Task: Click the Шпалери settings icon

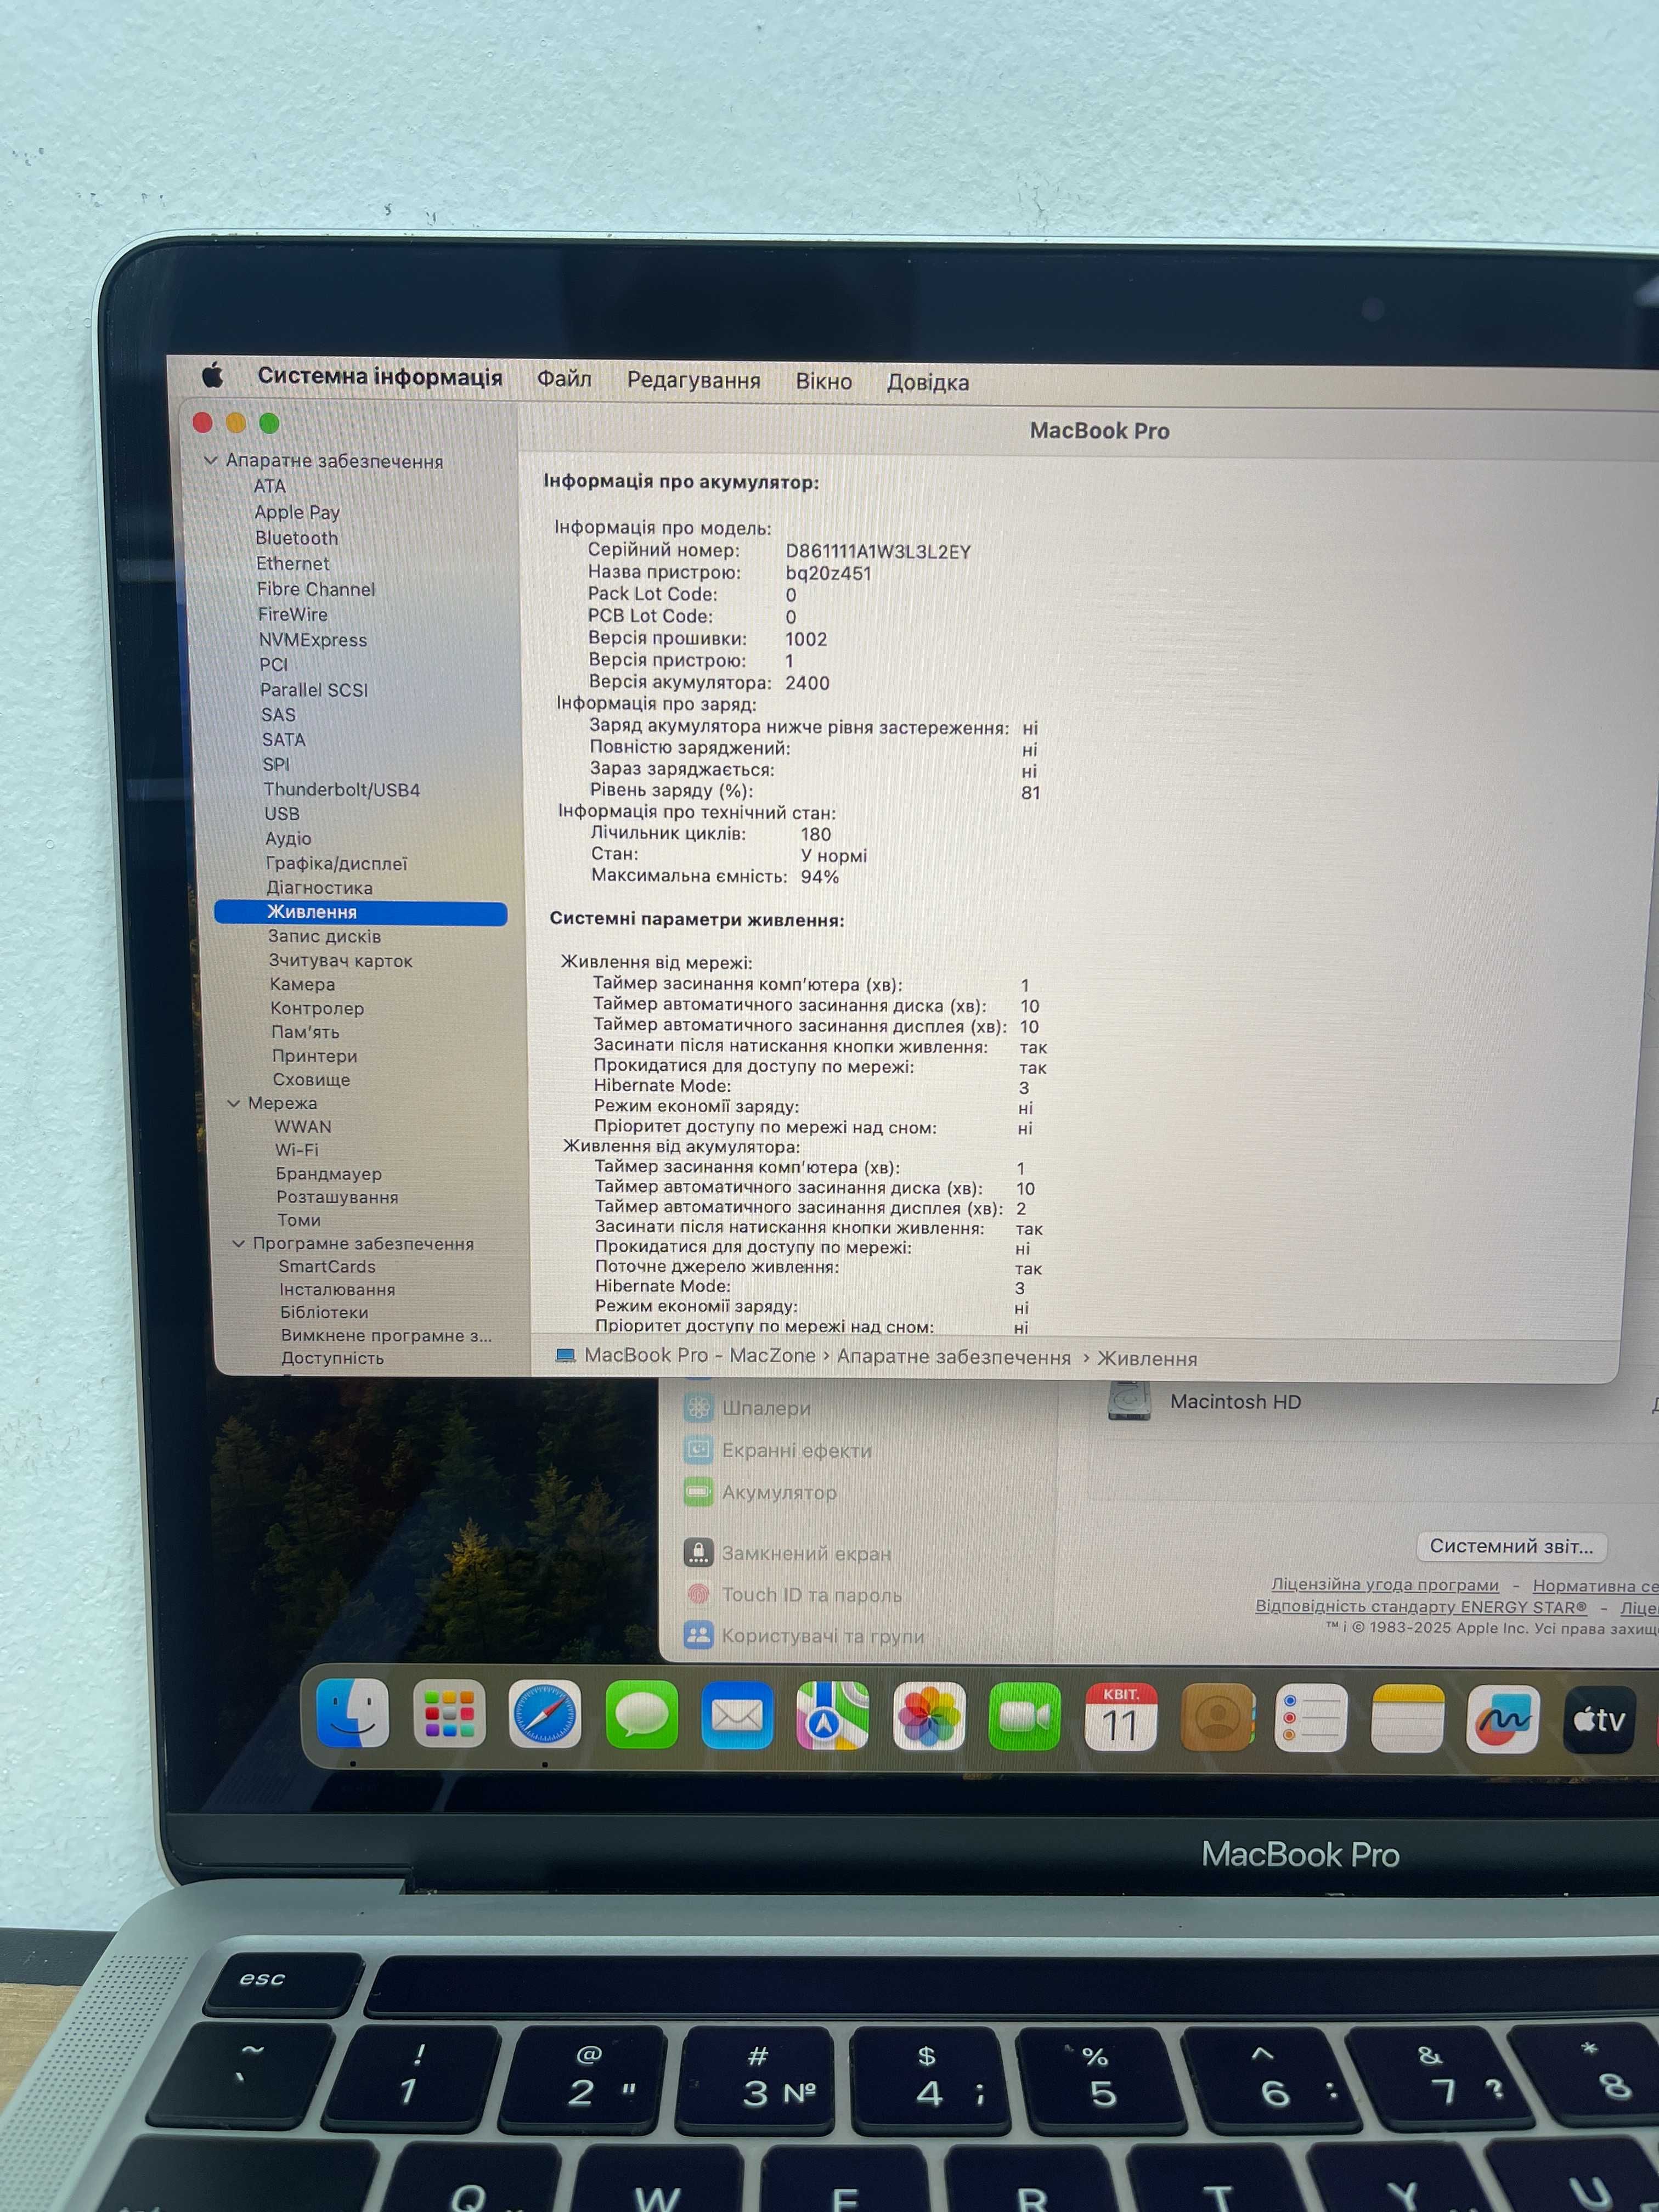Action: click(x=698, y=1407)
